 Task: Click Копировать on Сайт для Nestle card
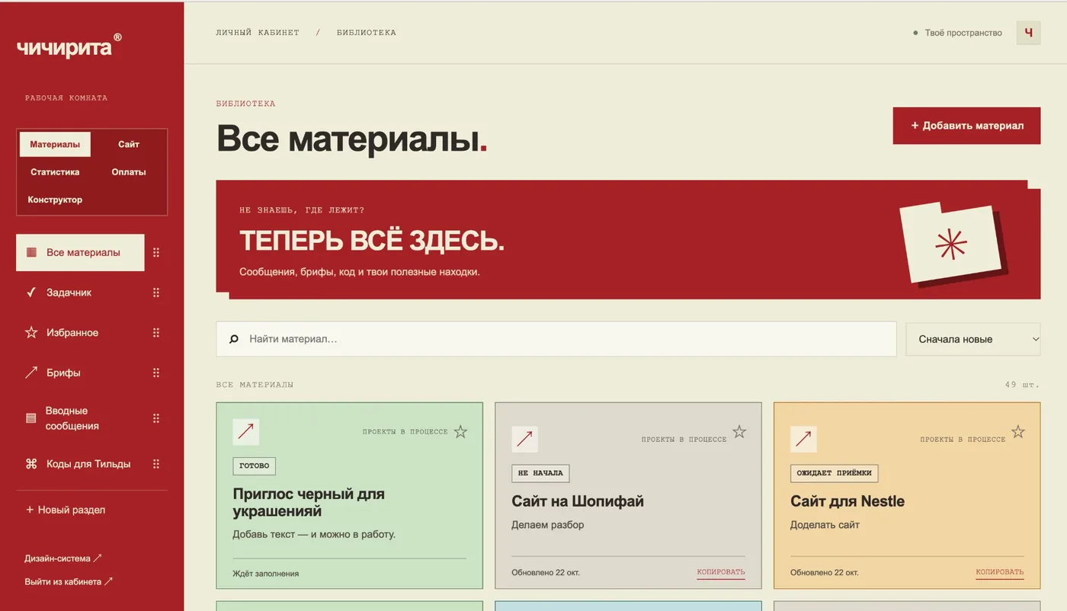(999, 572)
